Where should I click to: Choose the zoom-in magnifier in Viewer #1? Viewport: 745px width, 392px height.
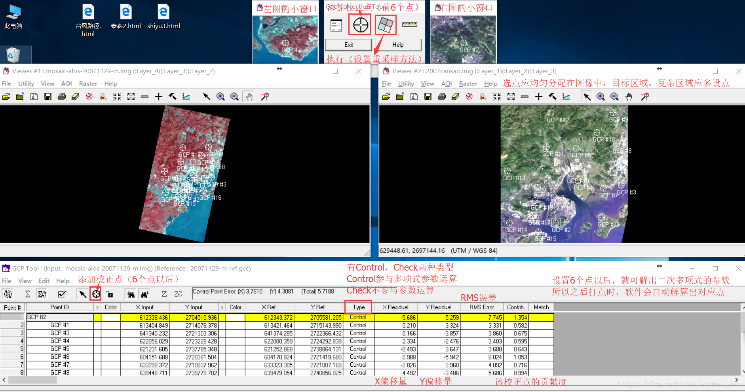click(220, 97)
